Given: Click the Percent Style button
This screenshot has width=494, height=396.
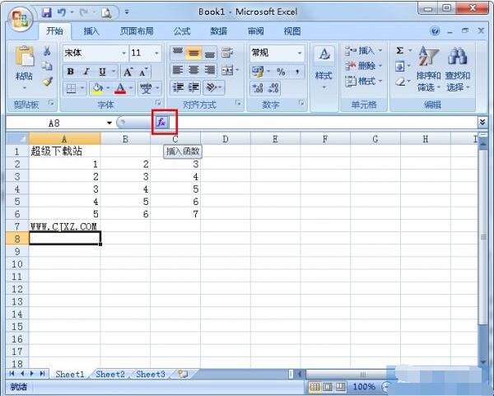Looking at the screenshot, I should coord(281,72).
